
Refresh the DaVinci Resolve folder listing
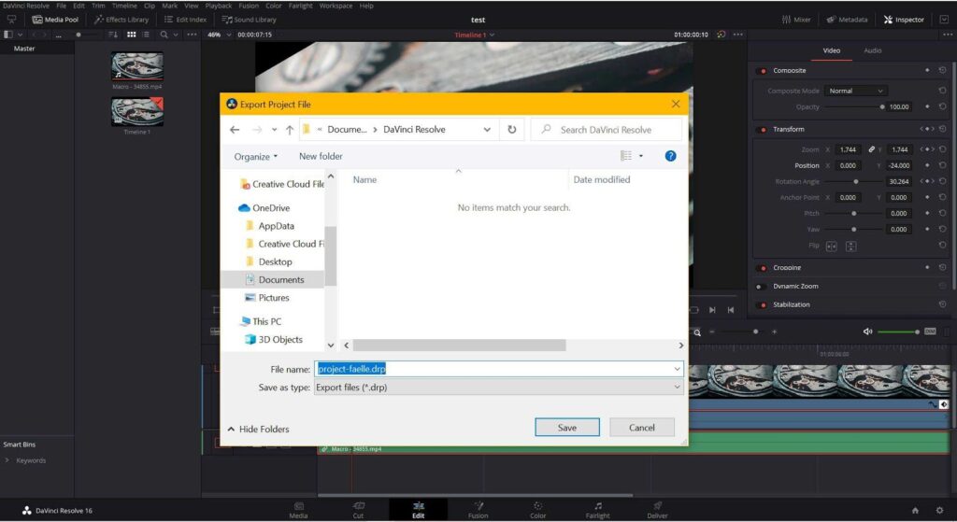coord(512,129)
